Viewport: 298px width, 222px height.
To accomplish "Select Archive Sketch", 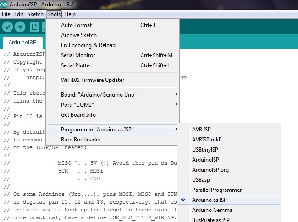I will [x=112, y=35].
